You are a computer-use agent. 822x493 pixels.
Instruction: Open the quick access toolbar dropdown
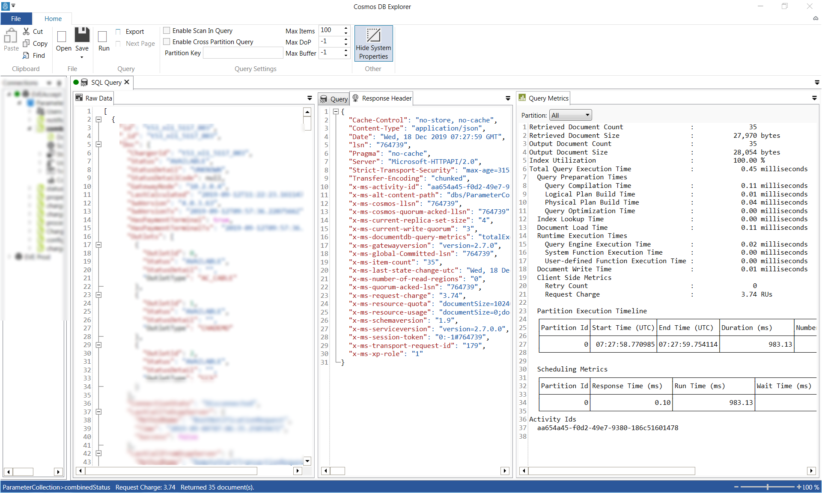point(13,6)
